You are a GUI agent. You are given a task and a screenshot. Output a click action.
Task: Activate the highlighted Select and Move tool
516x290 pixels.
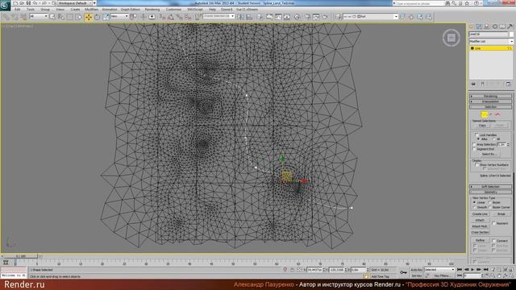pos(89,16)
